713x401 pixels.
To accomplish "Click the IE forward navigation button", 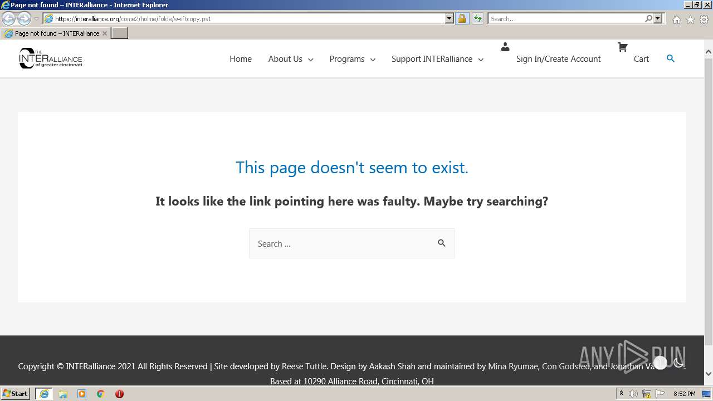I will click(x=24, y=18).
